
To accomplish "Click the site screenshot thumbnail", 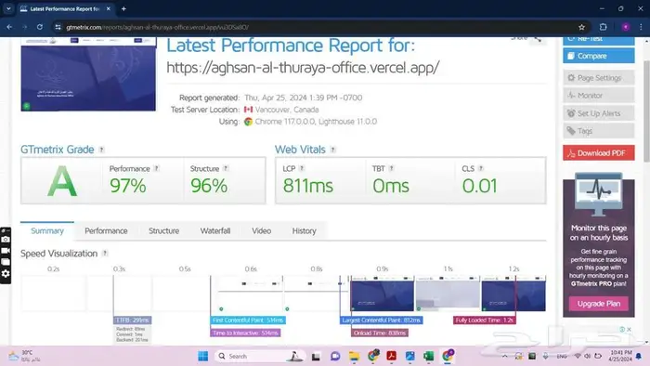I will [88, 74].
